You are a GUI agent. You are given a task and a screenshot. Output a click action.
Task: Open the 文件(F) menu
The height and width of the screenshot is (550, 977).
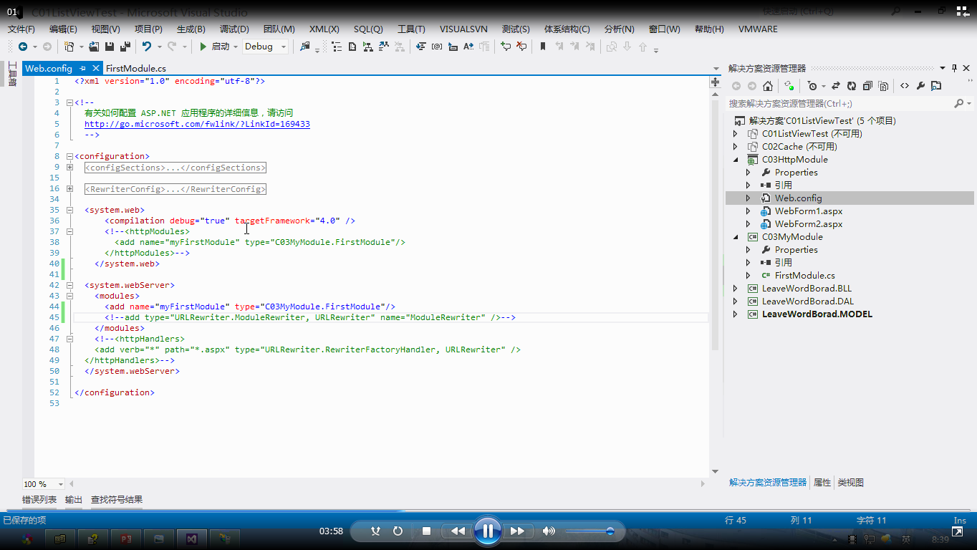[x=21, y=29]
